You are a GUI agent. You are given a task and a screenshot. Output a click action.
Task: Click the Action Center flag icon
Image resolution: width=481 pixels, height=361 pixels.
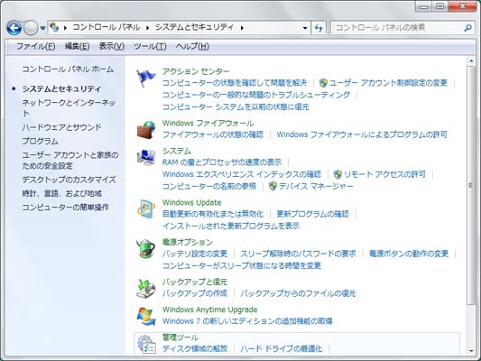click(145, 78)
